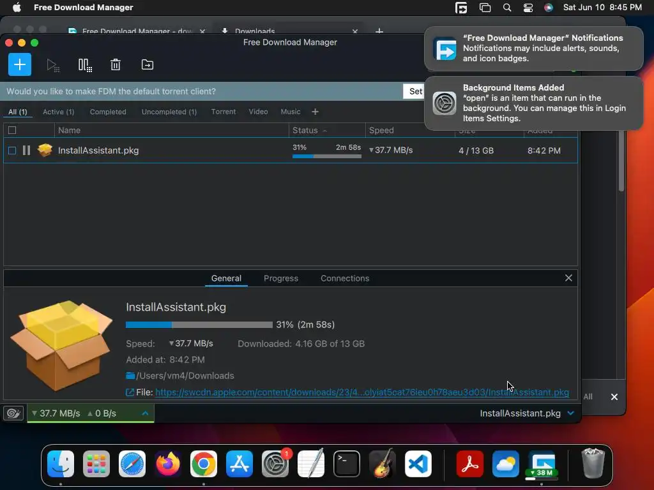Click the 8:42 PM added time cell

click(544, 151)
